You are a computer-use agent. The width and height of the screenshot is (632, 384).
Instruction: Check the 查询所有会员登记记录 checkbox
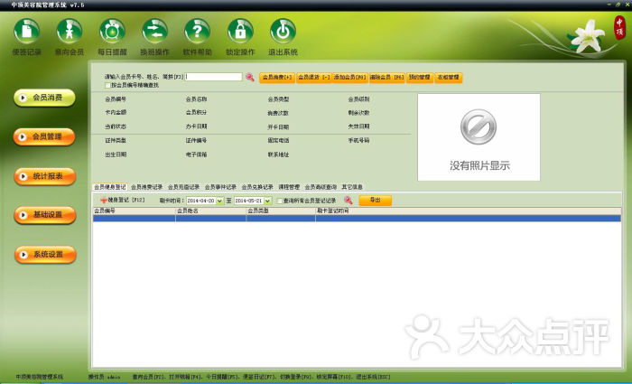pyautogui.click(x=281, y=201)
